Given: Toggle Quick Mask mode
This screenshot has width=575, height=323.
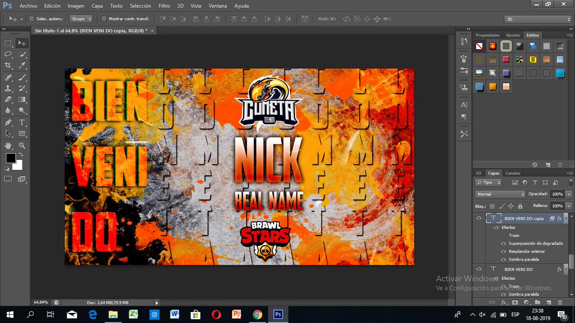Looking at the screenshot, I should tap(8, 179).
